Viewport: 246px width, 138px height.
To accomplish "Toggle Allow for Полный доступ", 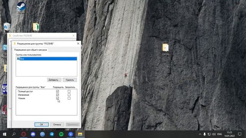I will coord(57,91).
